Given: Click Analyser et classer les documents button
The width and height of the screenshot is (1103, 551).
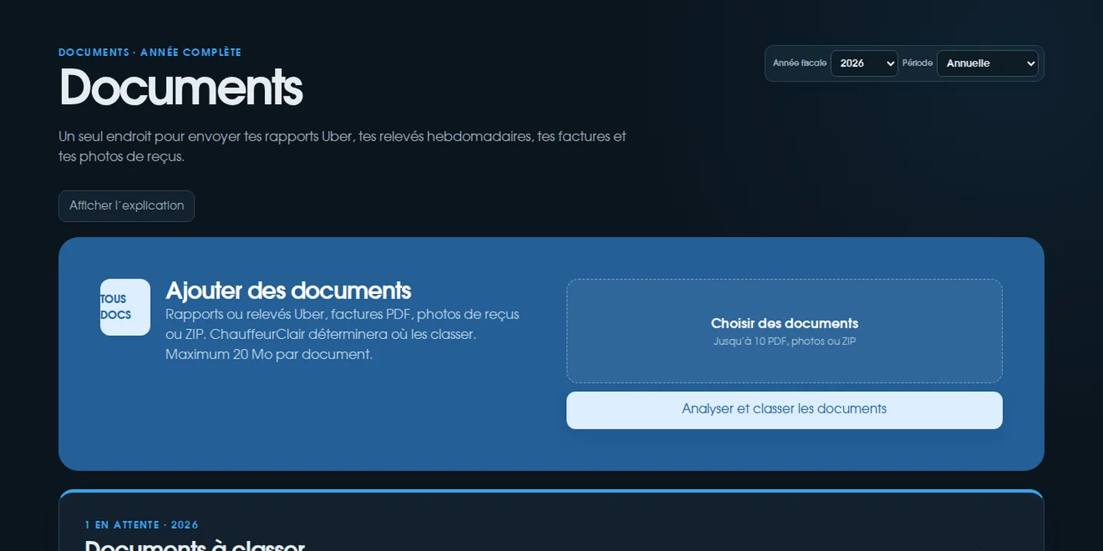Looking at the screenshot, I should (784, 410).
